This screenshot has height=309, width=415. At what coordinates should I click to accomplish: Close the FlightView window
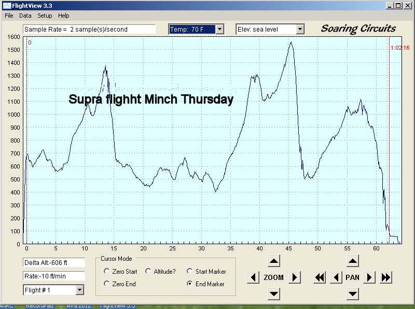click(407, 6)
